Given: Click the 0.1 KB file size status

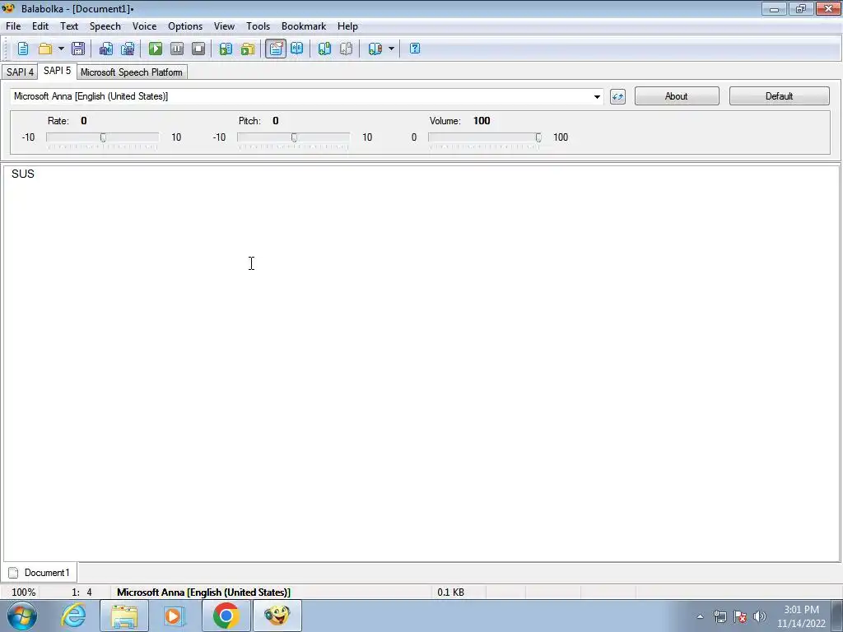Looking at the screenshot, I should 450,592.
